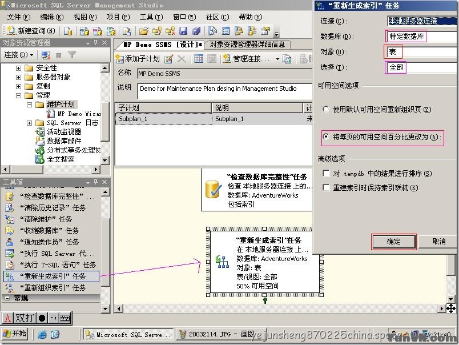The height and width of the screenshot is (345, 459).
Task: Select the 全文搜索 node in Object Explorer
Action: click(x=61, y=159)
